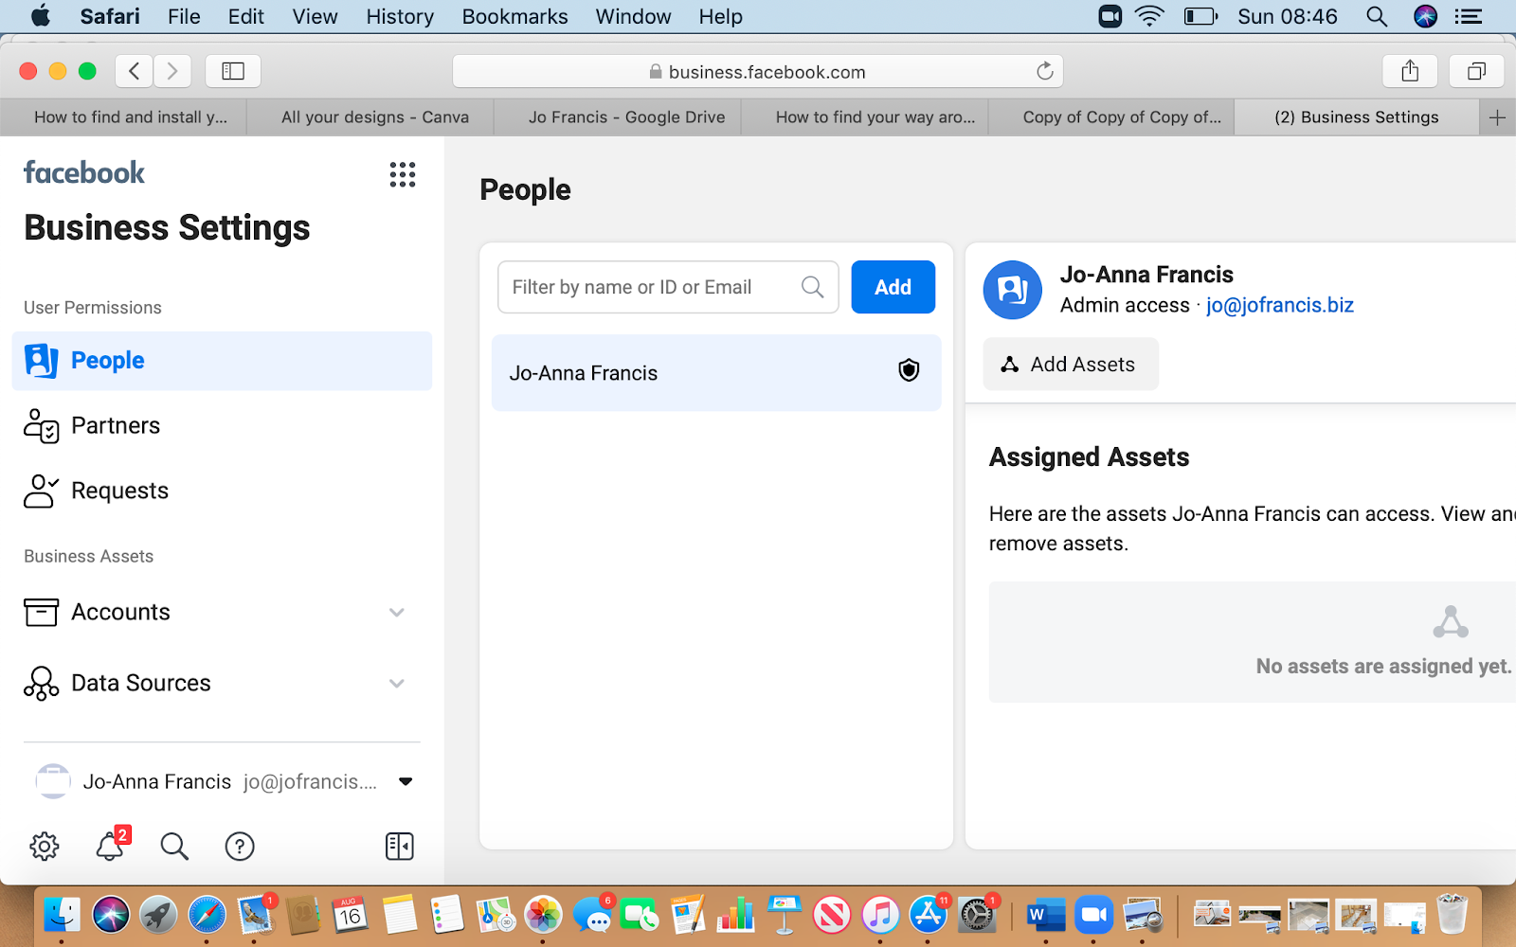Show the Safari sidebar
Image resolution: width=1516 pixels, height=947 pixels.
coord(233,71)
